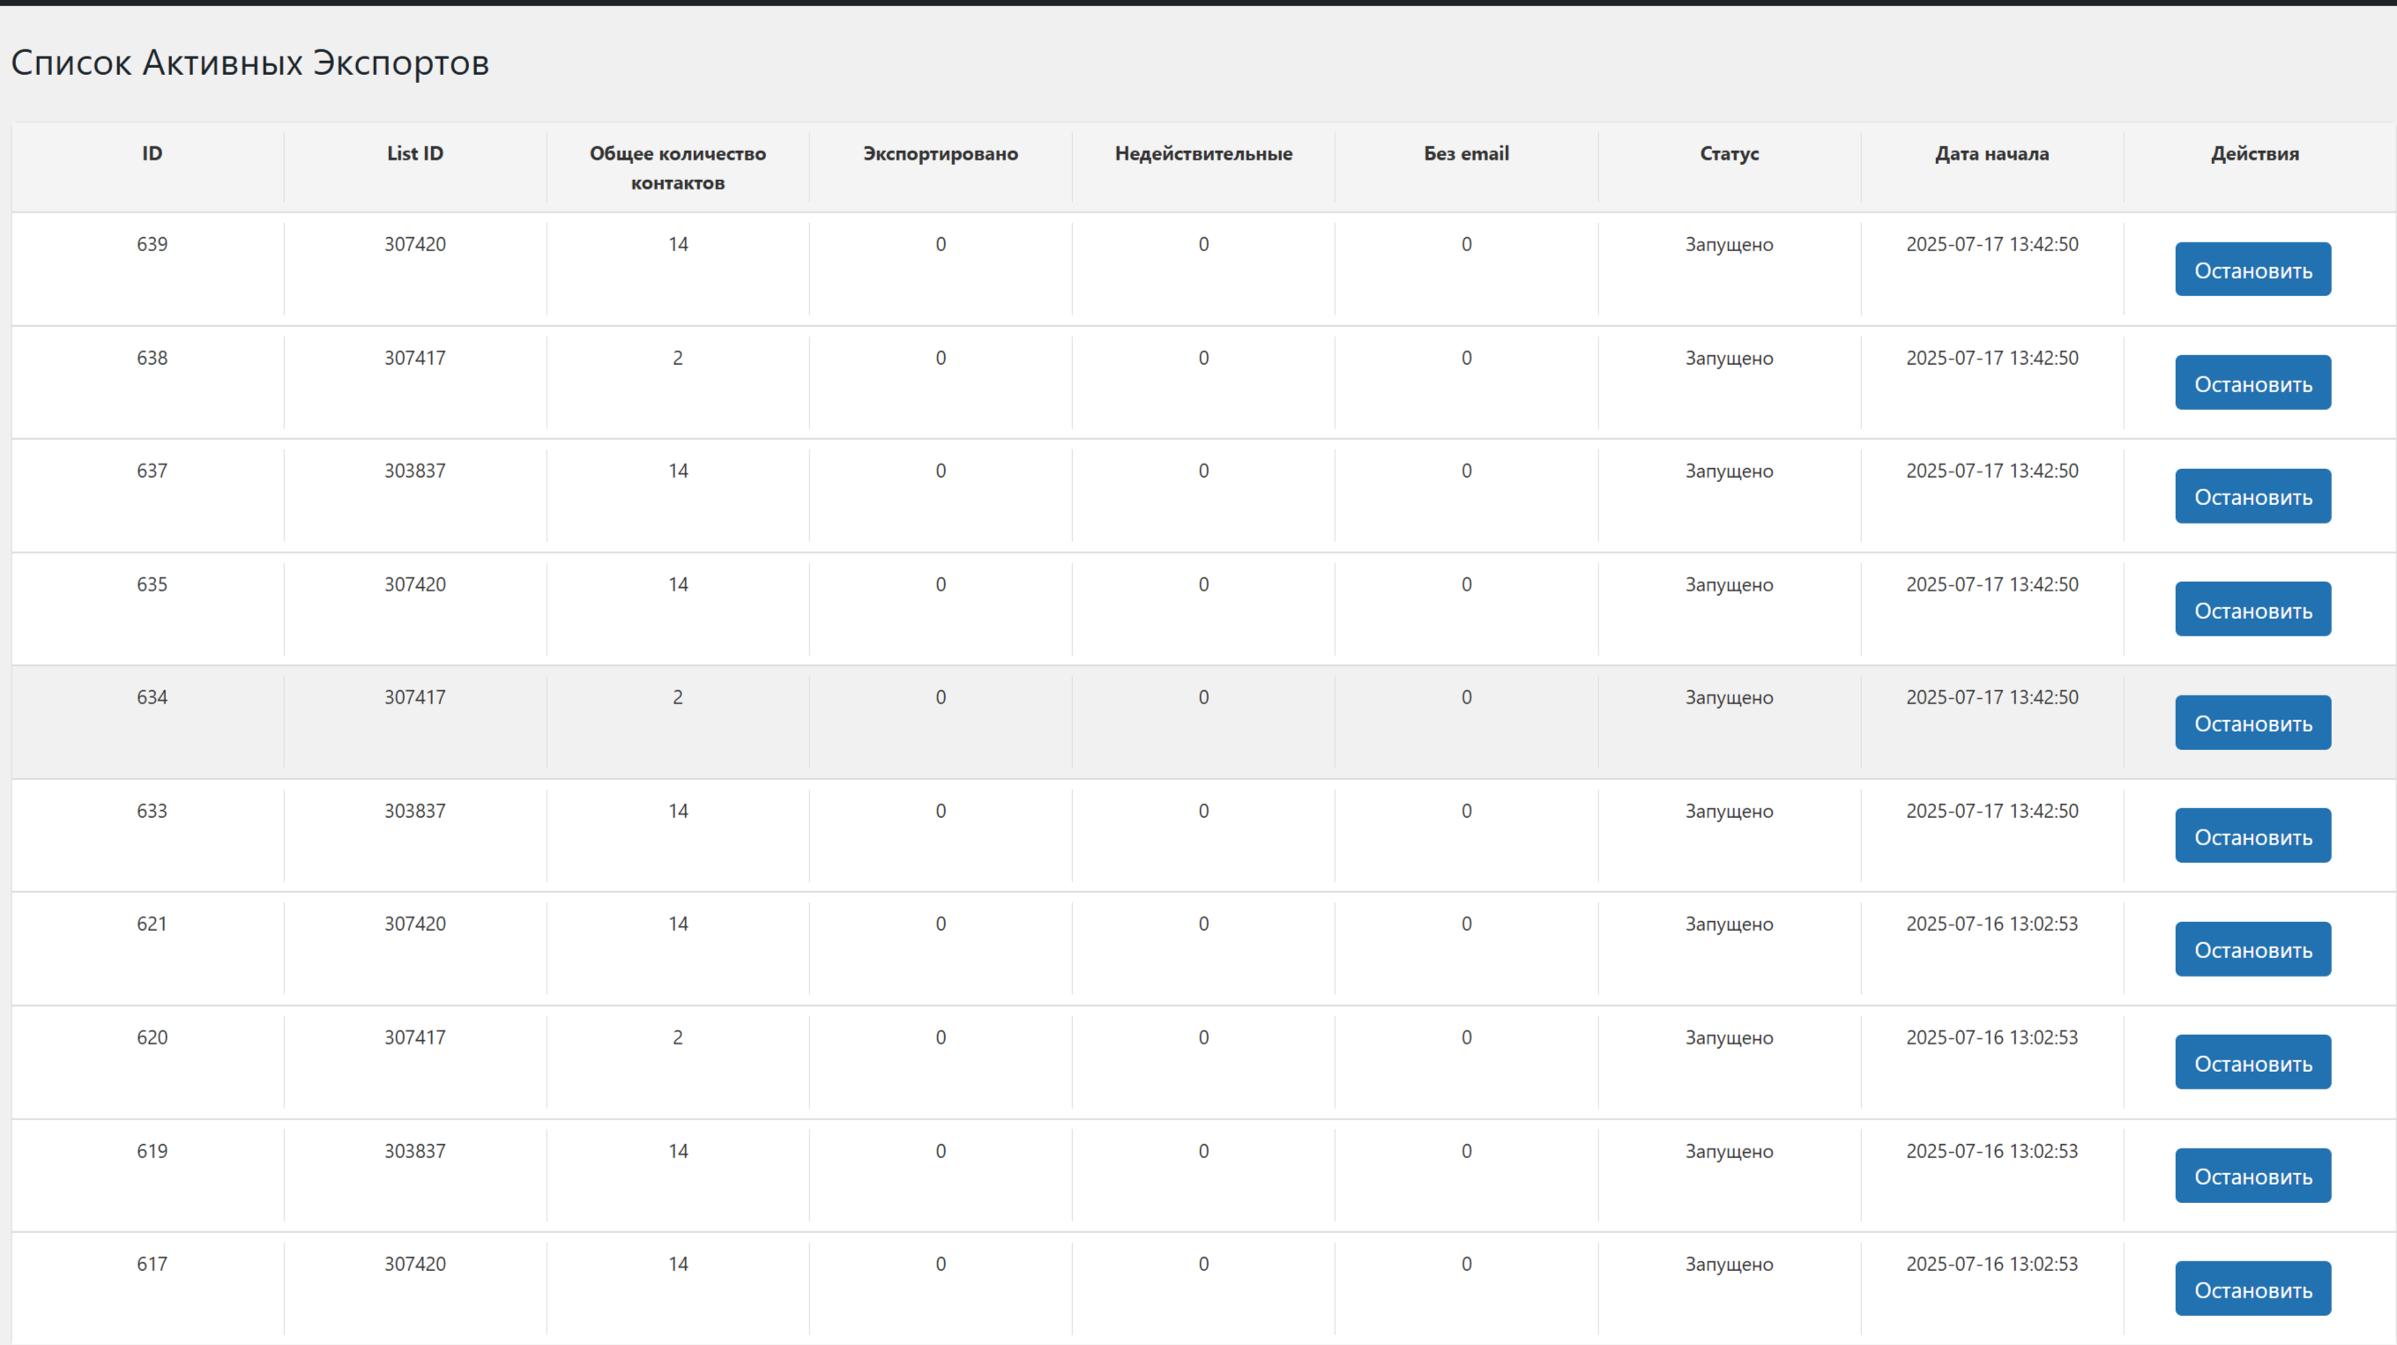The height and width of the screenshot is (1345, 2397).
Task: Click start date cell of export 621
Action: click(x=1991, y=924)
